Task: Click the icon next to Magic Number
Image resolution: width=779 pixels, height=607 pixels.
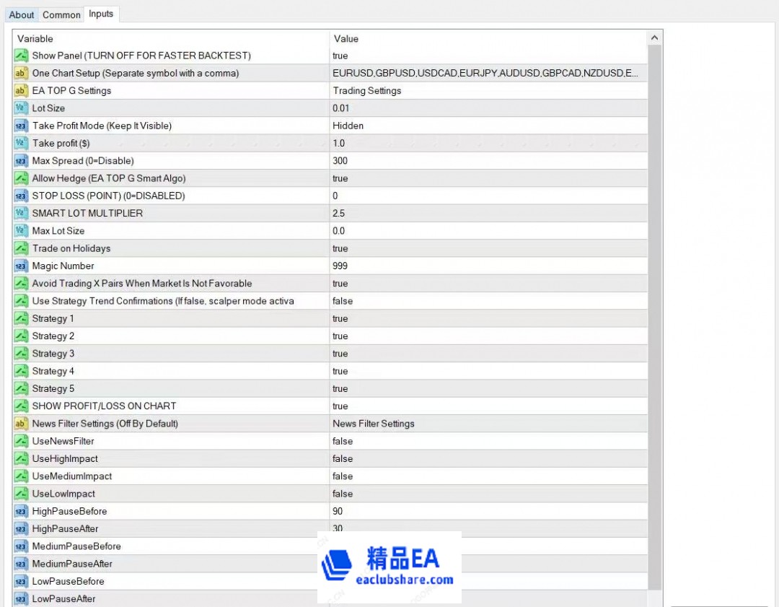Action: pos(21,266)
